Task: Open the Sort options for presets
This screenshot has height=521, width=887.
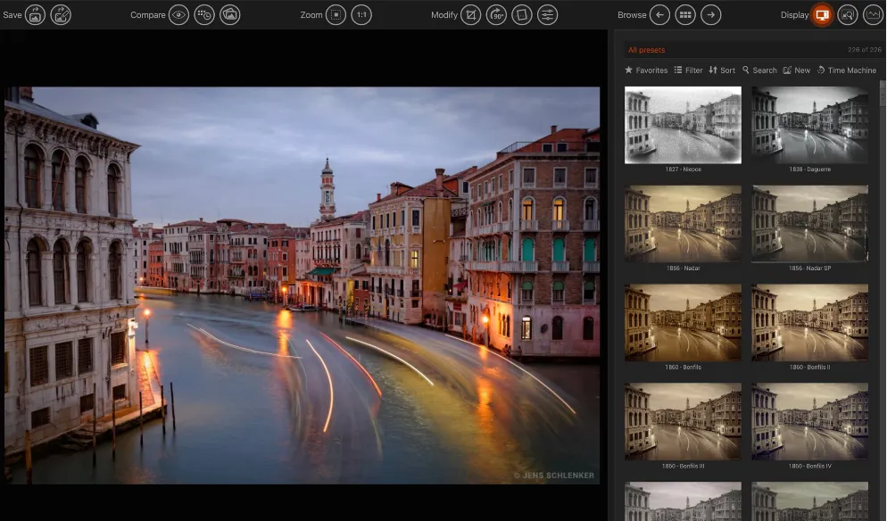Action: click(x=722, y=70)
